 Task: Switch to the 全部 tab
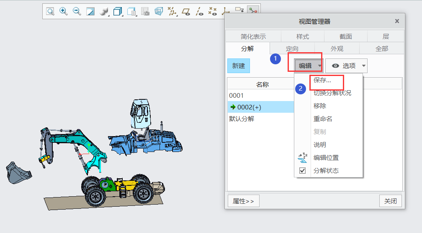point(382,48)
